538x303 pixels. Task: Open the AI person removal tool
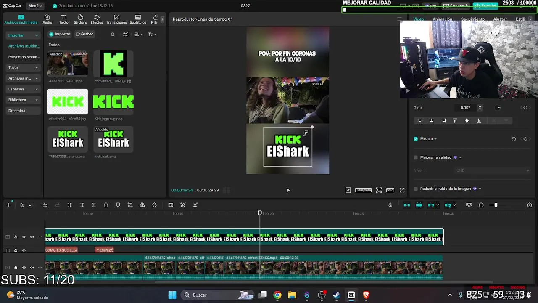pos(195,205)
